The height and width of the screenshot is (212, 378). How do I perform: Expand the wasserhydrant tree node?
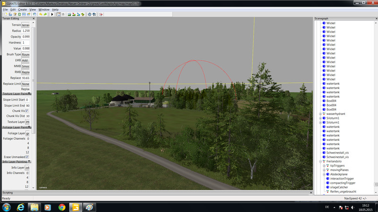tap(321, 114)
